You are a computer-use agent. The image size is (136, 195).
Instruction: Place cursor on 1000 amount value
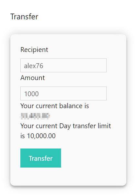pos(31,94)
